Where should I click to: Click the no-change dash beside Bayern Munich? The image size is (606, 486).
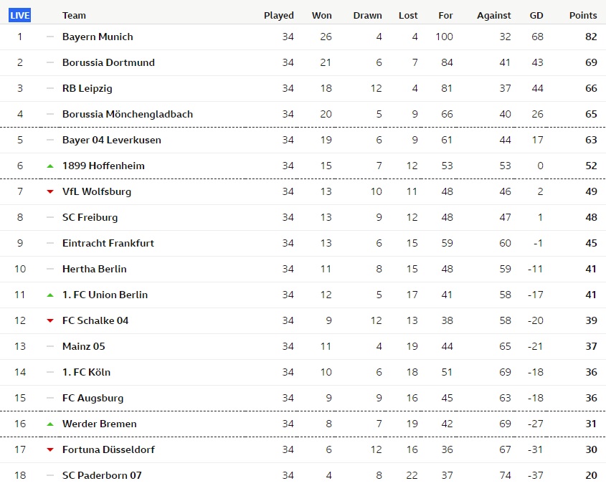pyautogui.click(x=50, y=37)
